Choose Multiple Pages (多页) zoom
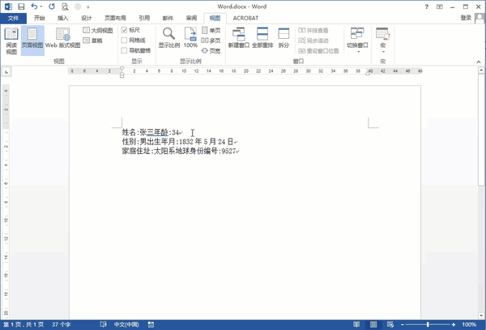Screen dimensions: 486x330 (211, 41)
